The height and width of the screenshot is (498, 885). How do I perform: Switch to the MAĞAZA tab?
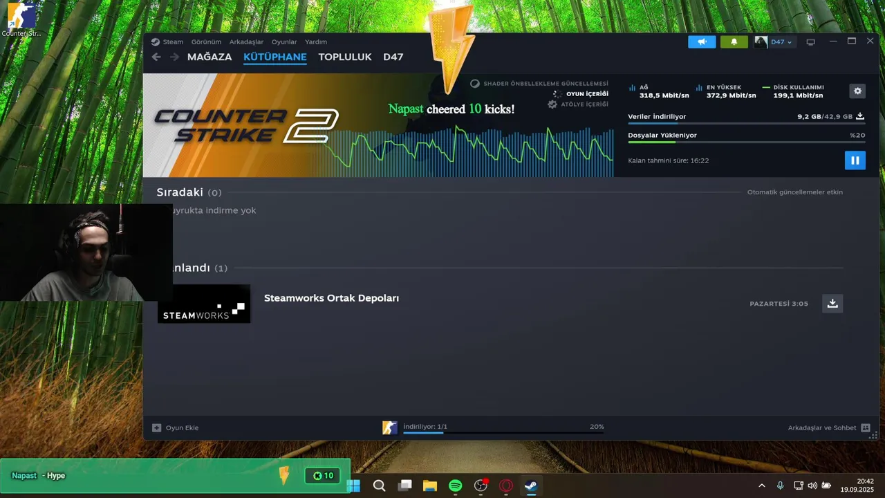[209, 57]
